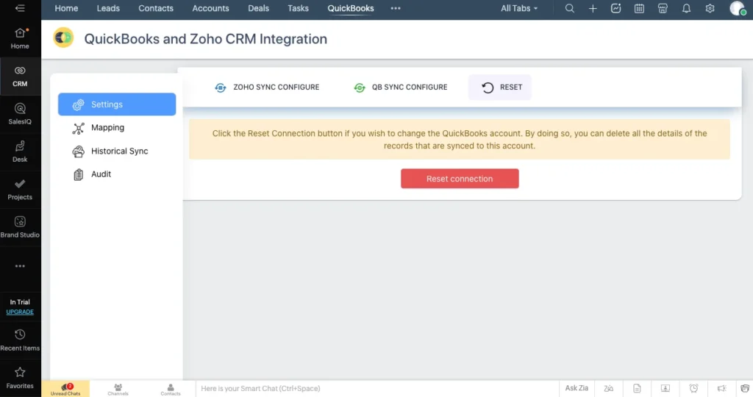Open Channels in the bottom bar
Screen dimensions: 753x397
pyautogui.click(x=118, y=389)
